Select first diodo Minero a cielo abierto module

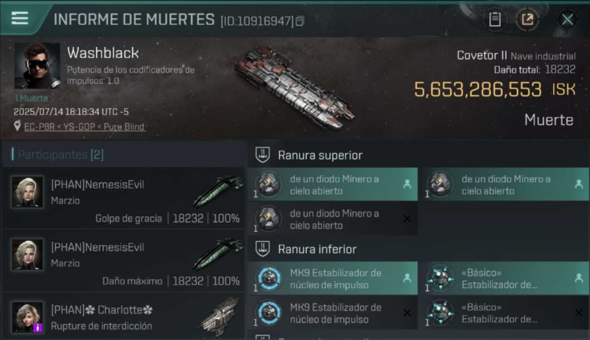point(332,185)
